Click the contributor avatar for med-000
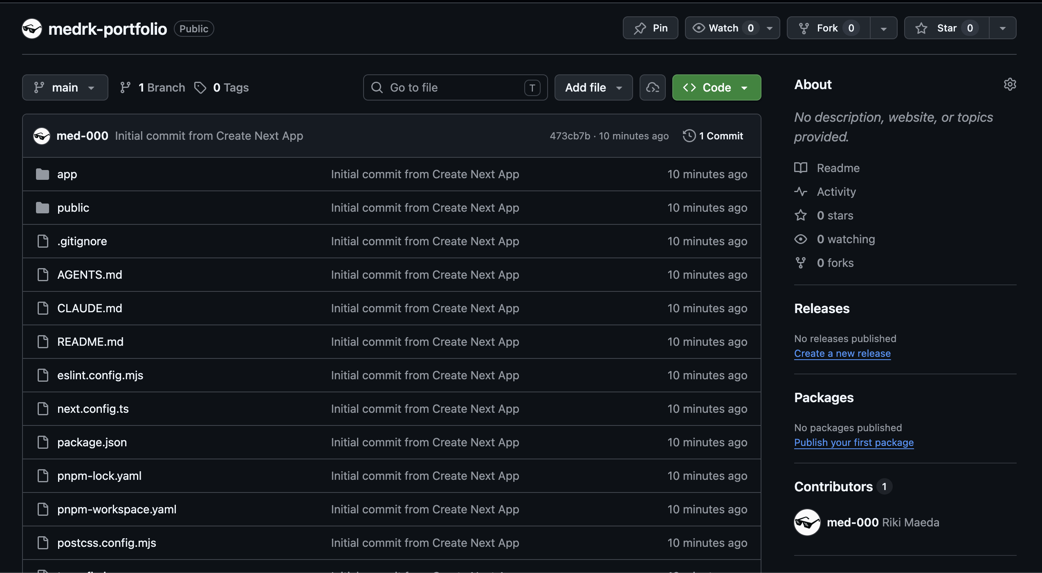Screen dimensions: 1042x573 pyautogui.click(x=807, y=522)
